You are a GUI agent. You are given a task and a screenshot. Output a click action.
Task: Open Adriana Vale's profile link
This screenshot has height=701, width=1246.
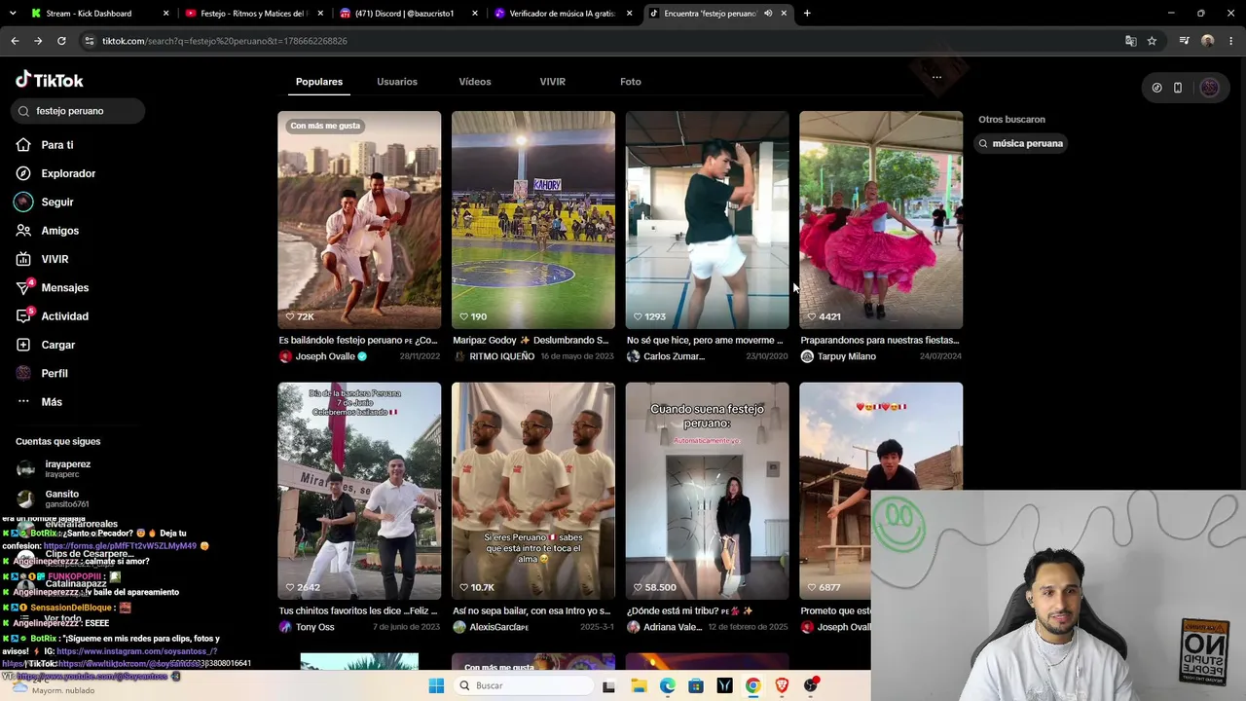672,627
